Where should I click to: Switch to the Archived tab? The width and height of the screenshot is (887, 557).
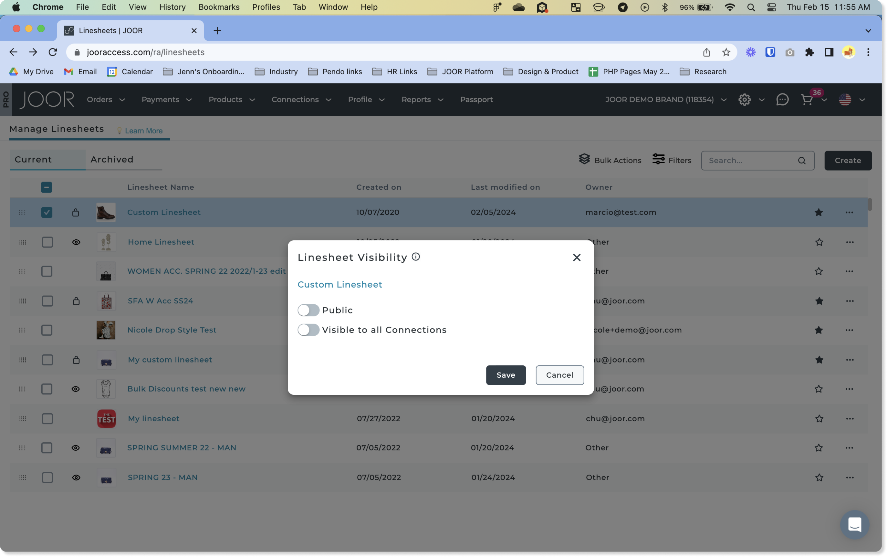coord(112,160)
